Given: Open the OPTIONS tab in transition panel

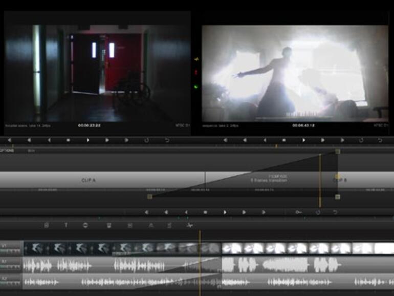Looking at the screenshot, I should [7, 151].
